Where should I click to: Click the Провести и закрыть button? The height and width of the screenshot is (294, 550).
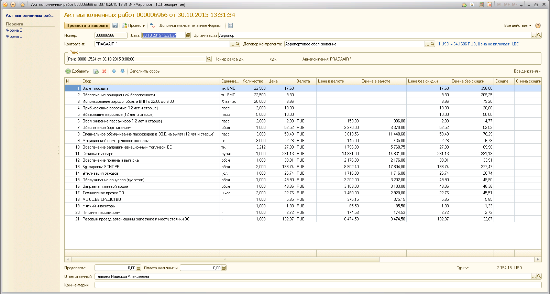pos(87,25)
